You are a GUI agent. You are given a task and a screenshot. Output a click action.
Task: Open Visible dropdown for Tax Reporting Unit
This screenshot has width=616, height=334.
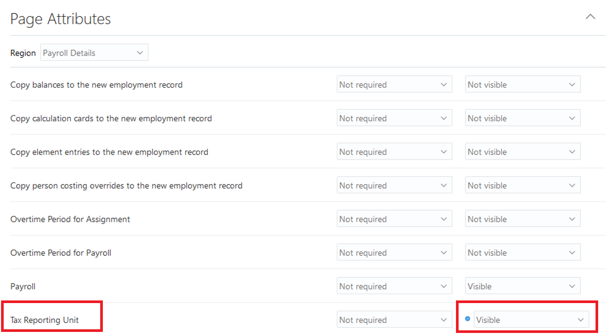531,320
